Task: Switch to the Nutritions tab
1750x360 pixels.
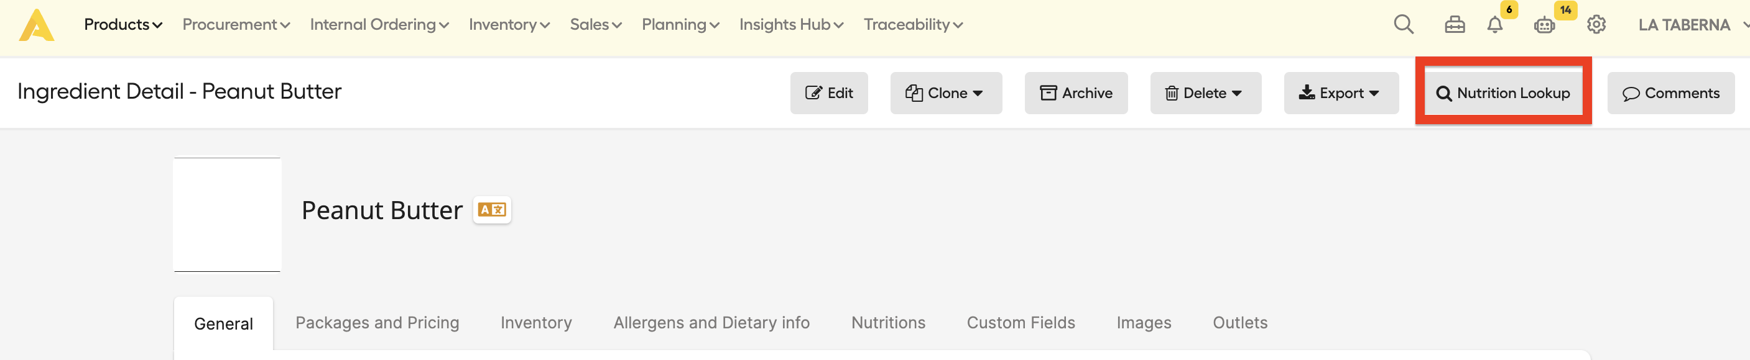Action: click(x=888, y=323)
